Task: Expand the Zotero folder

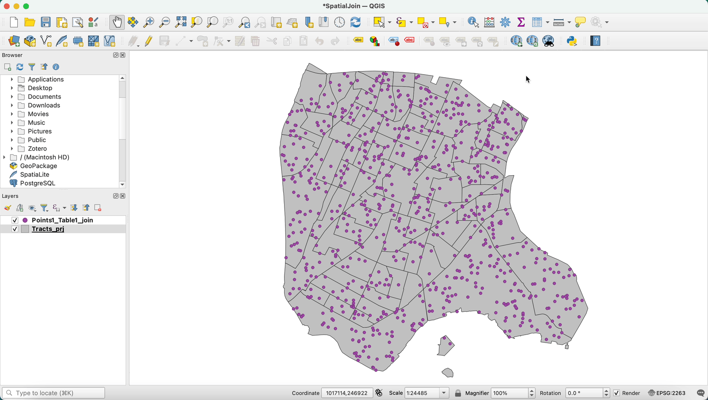Action: pyautogui.click(x=12, y=149)
